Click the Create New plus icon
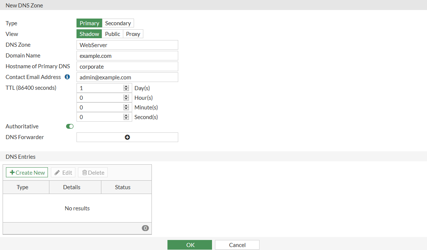 point(12,172)
